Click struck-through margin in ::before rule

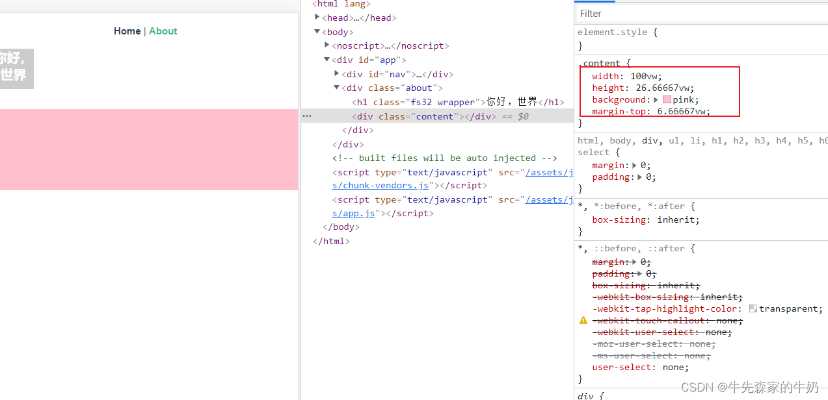(621, 262)
